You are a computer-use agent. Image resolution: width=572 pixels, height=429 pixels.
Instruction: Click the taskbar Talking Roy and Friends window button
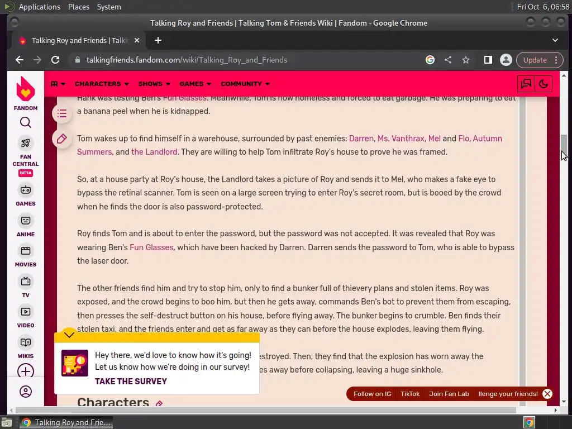click(66, 422)
